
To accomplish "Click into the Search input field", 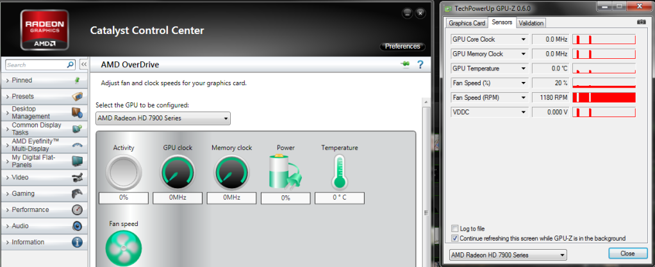I will 37,65.
